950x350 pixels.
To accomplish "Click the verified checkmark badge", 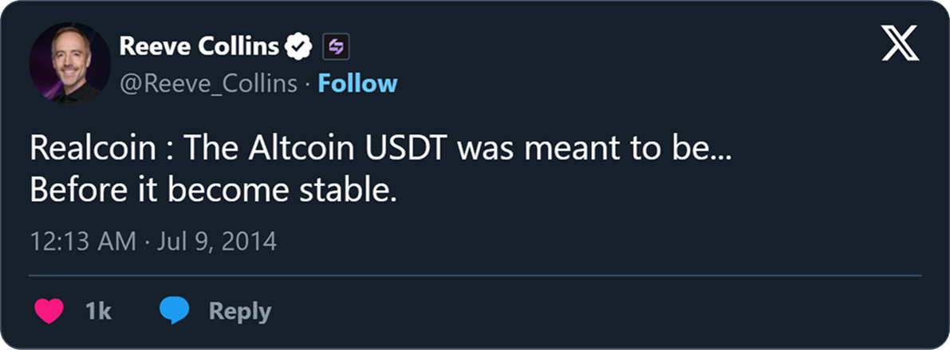I will pyautogui.click(x=300, y=48).
